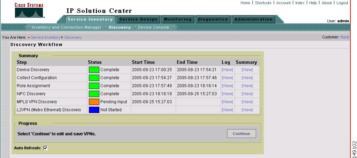Click blue status swatch for L2VPN Discovery

point(94,110)
